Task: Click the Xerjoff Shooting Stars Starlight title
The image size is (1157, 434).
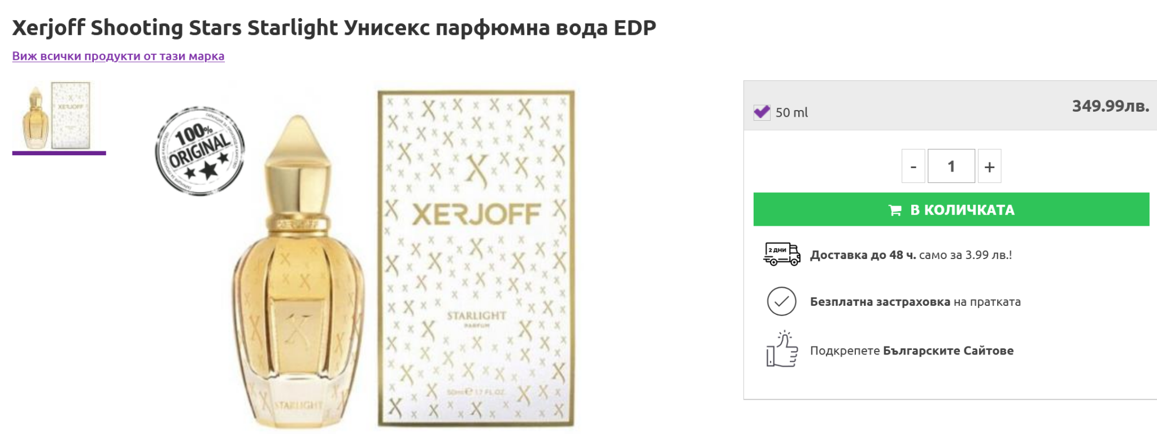Action: [x=334, y=28]
